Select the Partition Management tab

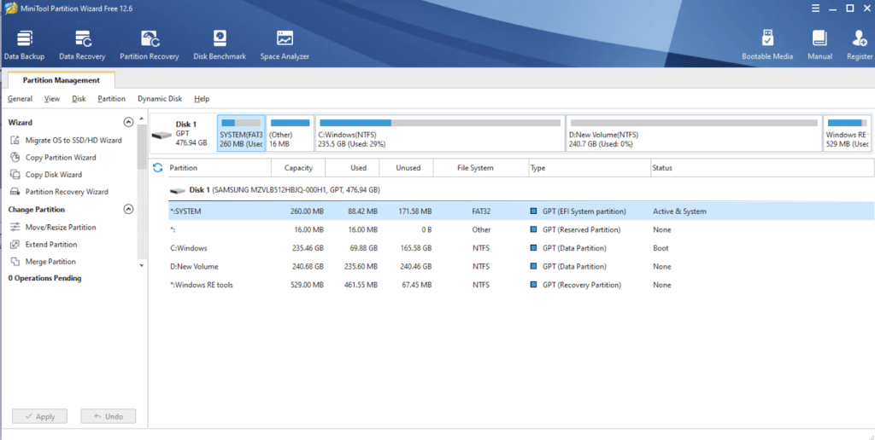tap(62, 80)
